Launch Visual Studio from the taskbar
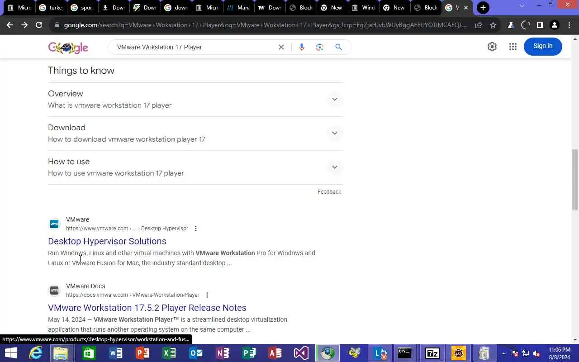This screenshot has width=579, height=362. tap(301, 353)
